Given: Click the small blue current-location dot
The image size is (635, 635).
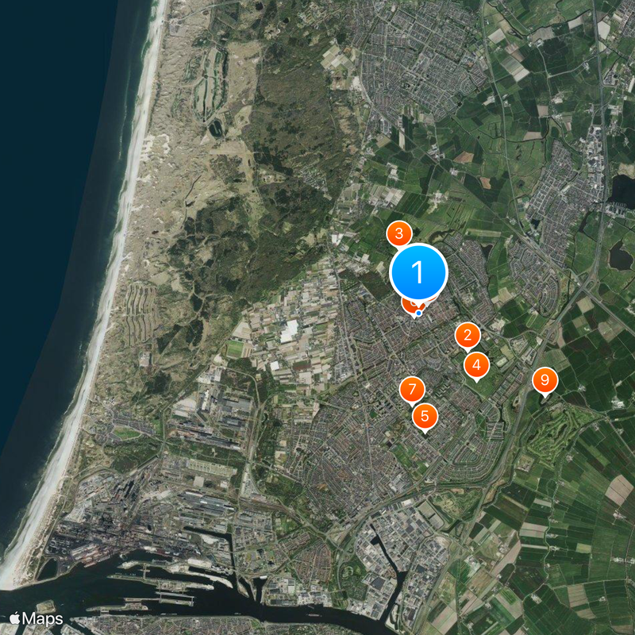Looking at the screenshot, I should coord(419,313).
